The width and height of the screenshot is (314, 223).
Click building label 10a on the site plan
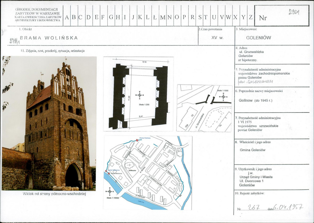pyautogui.click(x=186, y=126)
